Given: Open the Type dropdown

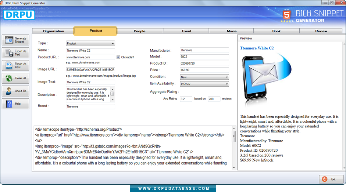Looking at the screenshot, I should click(x=90, y=43).
